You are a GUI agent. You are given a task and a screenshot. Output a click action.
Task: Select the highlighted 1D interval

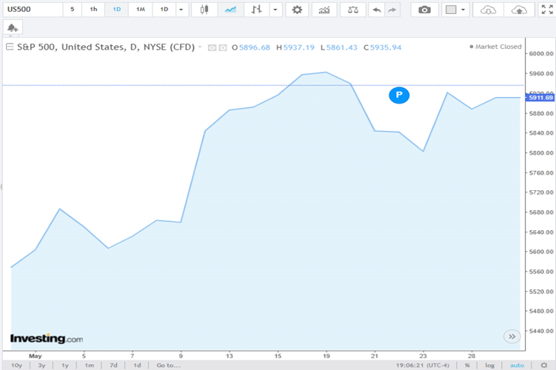(x=117, y=9)
